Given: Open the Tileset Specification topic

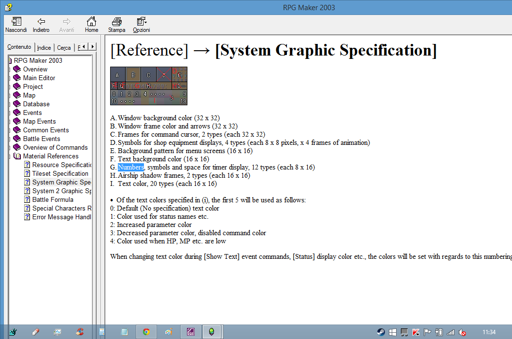Looking at the screenshot, I should click(60, 173).
